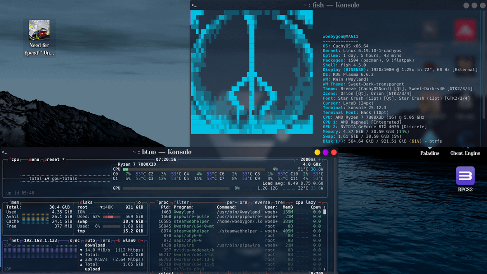Open the Paladins desktop shortcut
The height and width of the screenshot is (274, 487).
429,153
